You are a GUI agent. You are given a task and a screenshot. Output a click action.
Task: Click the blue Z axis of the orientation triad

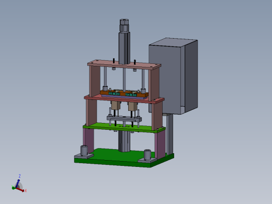coord(18,183)
